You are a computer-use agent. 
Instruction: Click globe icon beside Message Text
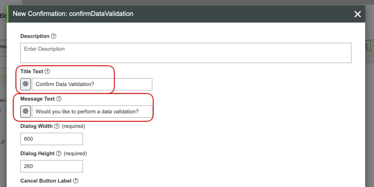[26, 112]
